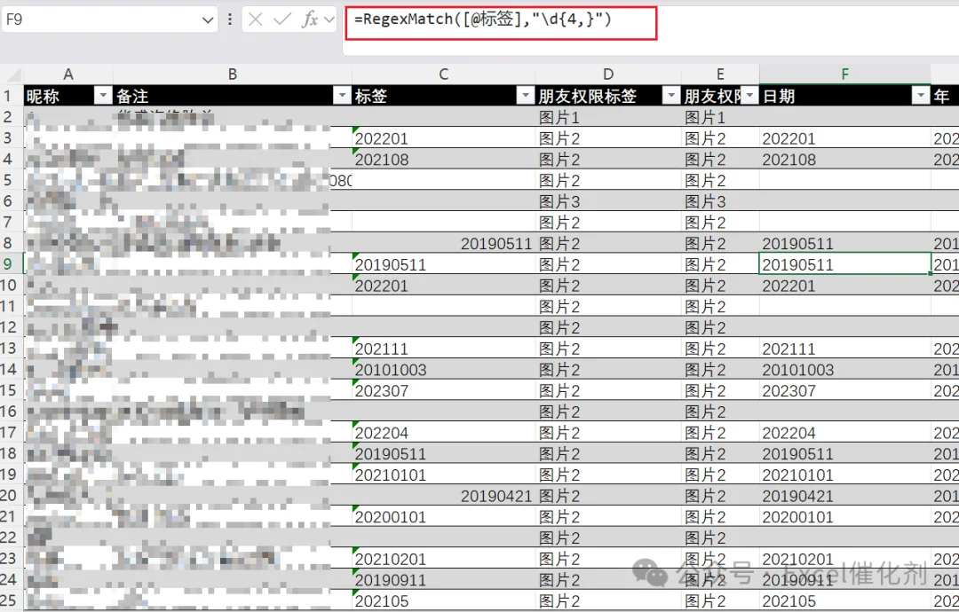Select column B header
Screen dimensions: 959x612
[x=233, y=75]
